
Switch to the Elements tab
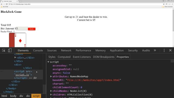(23, 50)
